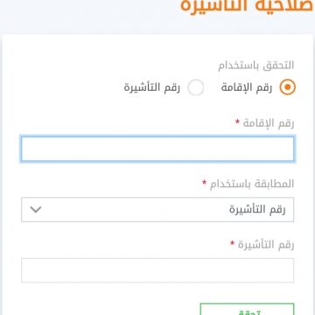
Task: Click the red asterisk beside the رقم الإقامة label
Action: tap(238, 122)
